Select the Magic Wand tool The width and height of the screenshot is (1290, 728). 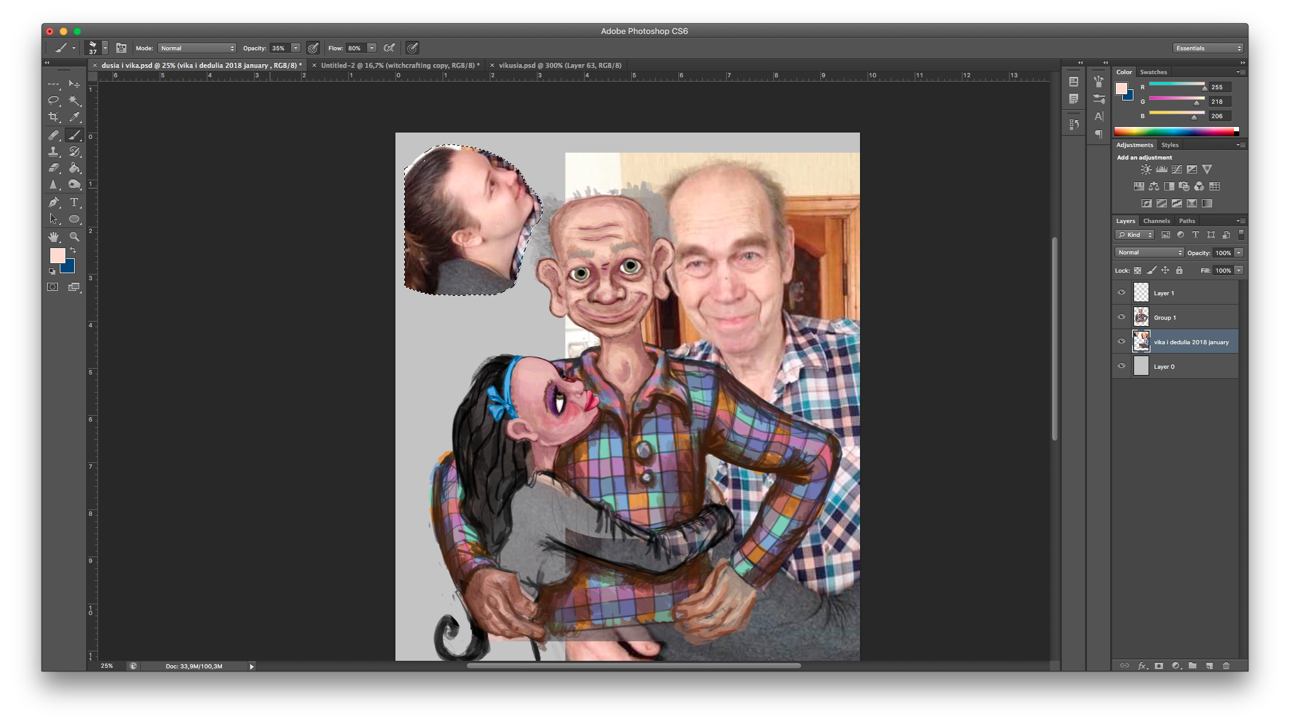(x=74, y=101)
